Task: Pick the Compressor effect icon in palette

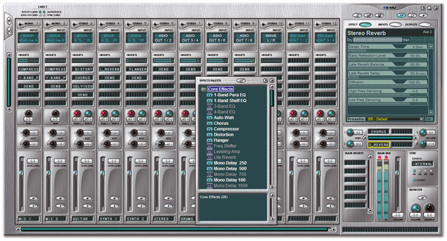Action: pyautogui.click(x=209, y=129)
